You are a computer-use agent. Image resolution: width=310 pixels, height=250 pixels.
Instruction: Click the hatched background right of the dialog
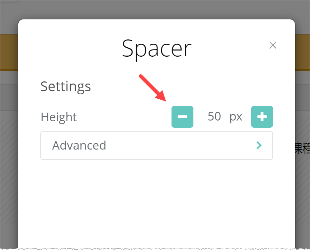tap(302, 197)
